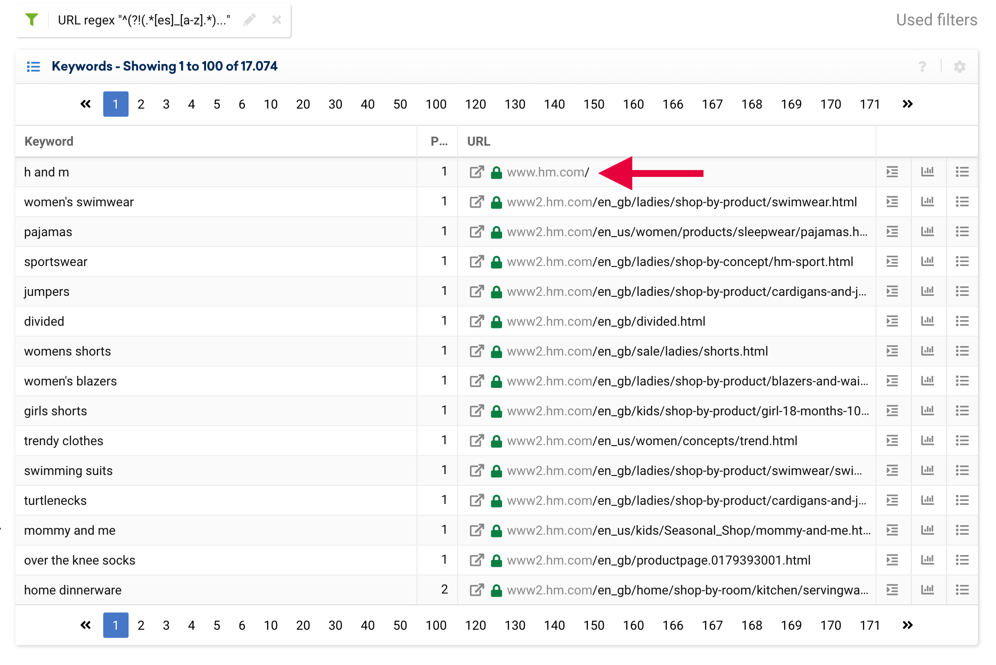Show ranking history chart for h and m
The image size is (996, 665).
[928, 172]
